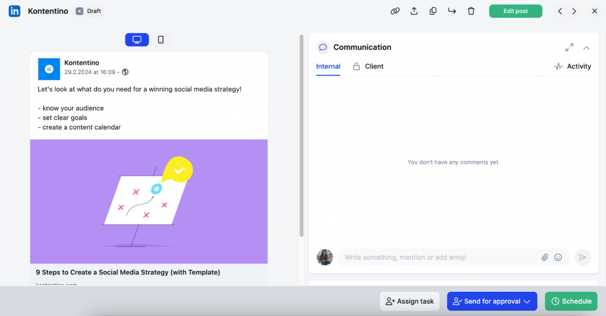Viewport: 606px width, 316px height.
Task: Click the Client tab lock icon
Action: pos(356,66)
